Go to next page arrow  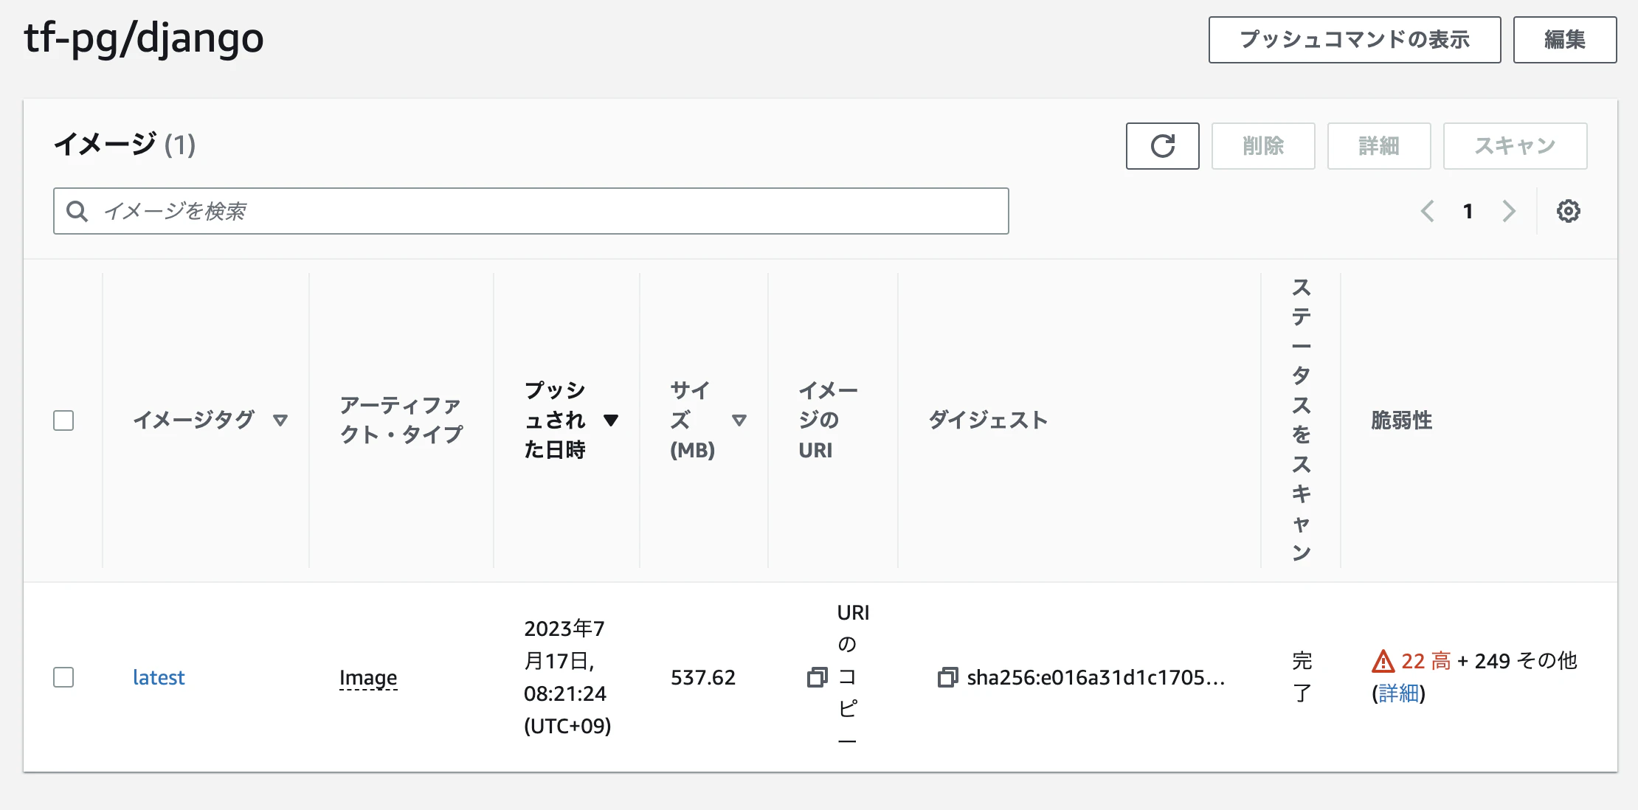[x=1509, y=211]
